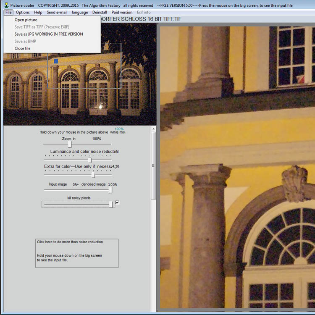Image resolution: width=315 pixels, height=315 pixels.
Task: Click the Save TIFF as TIFF entry
Action: [52, 27]
